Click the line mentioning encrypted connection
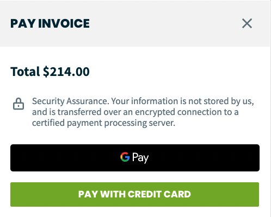Screen dimensions: 271x217 click(x=135, y=112)
